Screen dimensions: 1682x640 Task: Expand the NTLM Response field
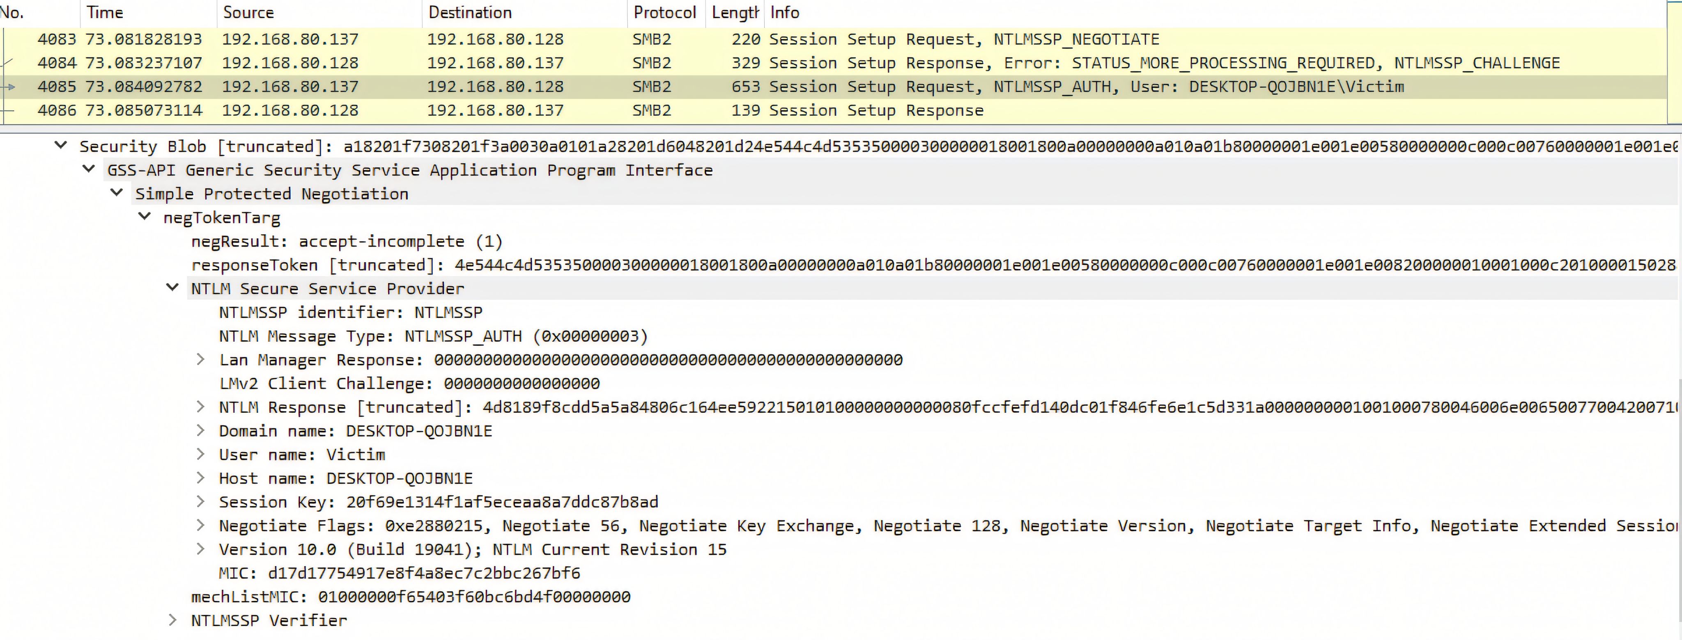(200, 407)
